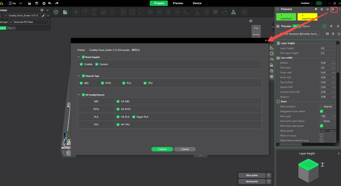Switch to the Preview tab
This screenshot has width=341, height=186.
click(178, 3)
